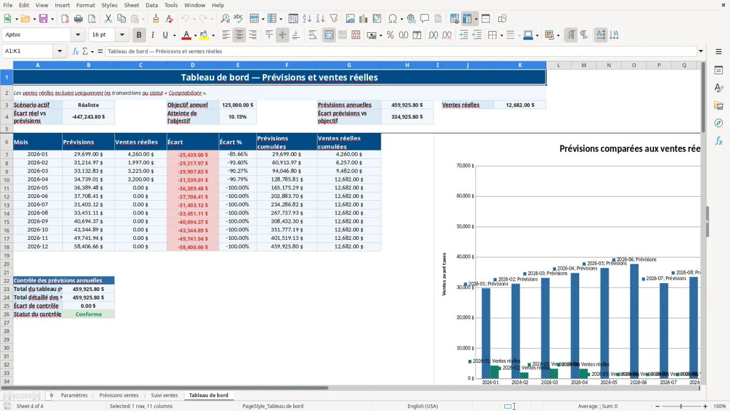Open conditional formatting dropdown arrow
This screenshot has width=730, height=411.
558,35
